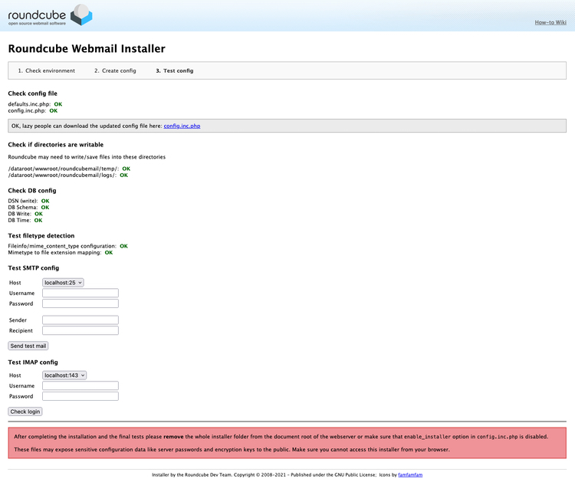
Task: Click the Send test mail button
Action: pyautogui.click(x=28, y=346)
